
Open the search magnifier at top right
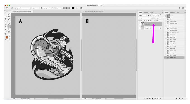coord(179,8)
